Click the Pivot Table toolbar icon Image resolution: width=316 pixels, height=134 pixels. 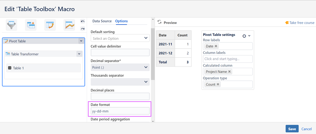pos(50,25)
